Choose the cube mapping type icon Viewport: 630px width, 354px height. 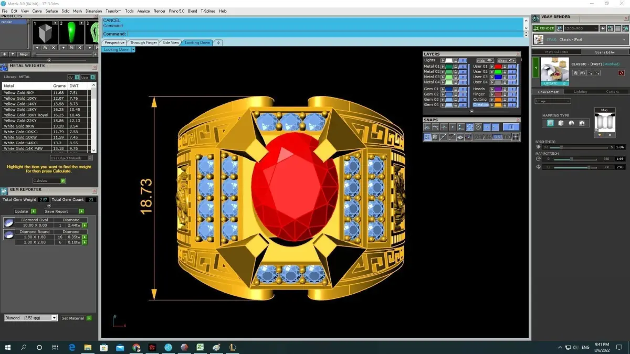tap(561, 123)
